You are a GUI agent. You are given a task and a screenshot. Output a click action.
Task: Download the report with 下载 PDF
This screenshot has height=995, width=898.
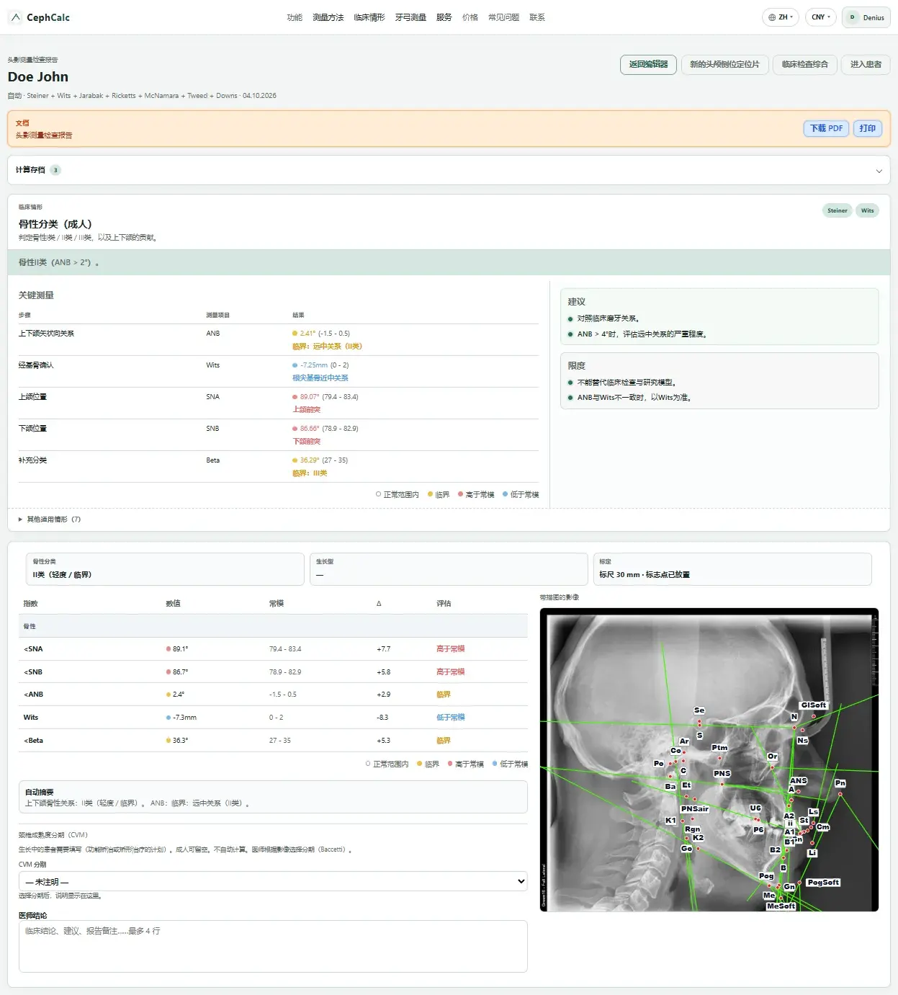[x=826, y=128]
